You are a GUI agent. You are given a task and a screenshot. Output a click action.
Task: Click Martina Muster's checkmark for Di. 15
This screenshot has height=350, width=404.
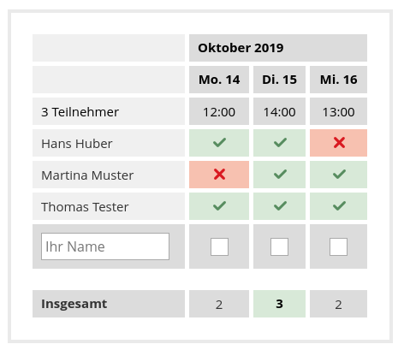tap(280, 175)
